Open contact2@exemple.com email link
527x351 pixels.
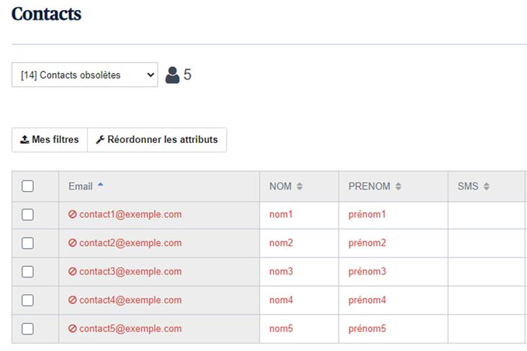130,243
